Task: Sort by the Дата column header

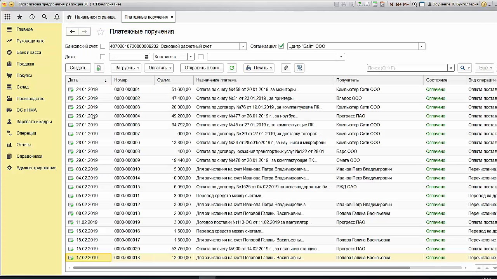Action: [x=89, y=80]
